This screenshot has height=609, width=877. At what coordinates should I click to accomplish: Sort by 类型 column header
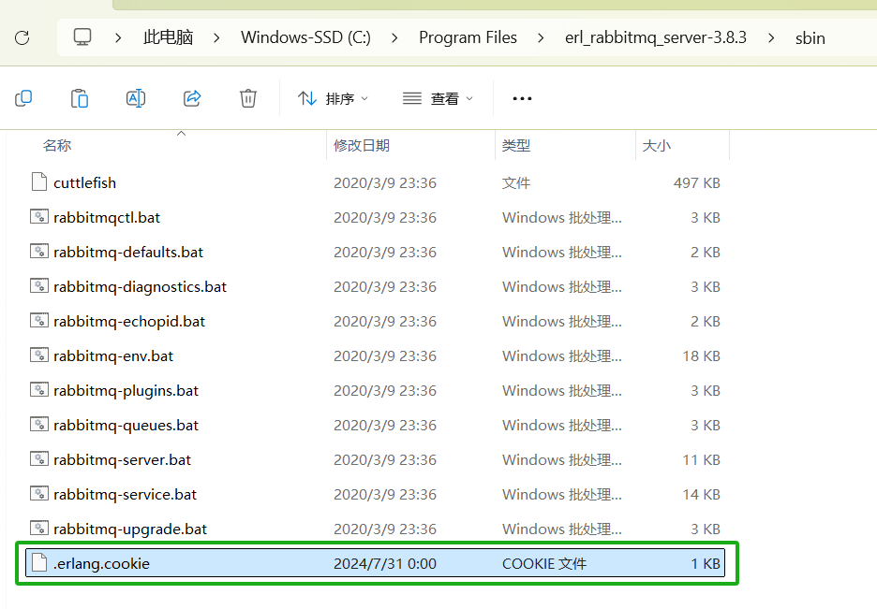point(515,146)
